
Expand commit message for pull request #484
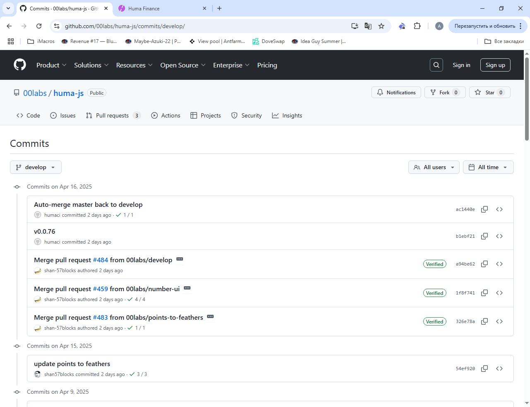point(180,259)
